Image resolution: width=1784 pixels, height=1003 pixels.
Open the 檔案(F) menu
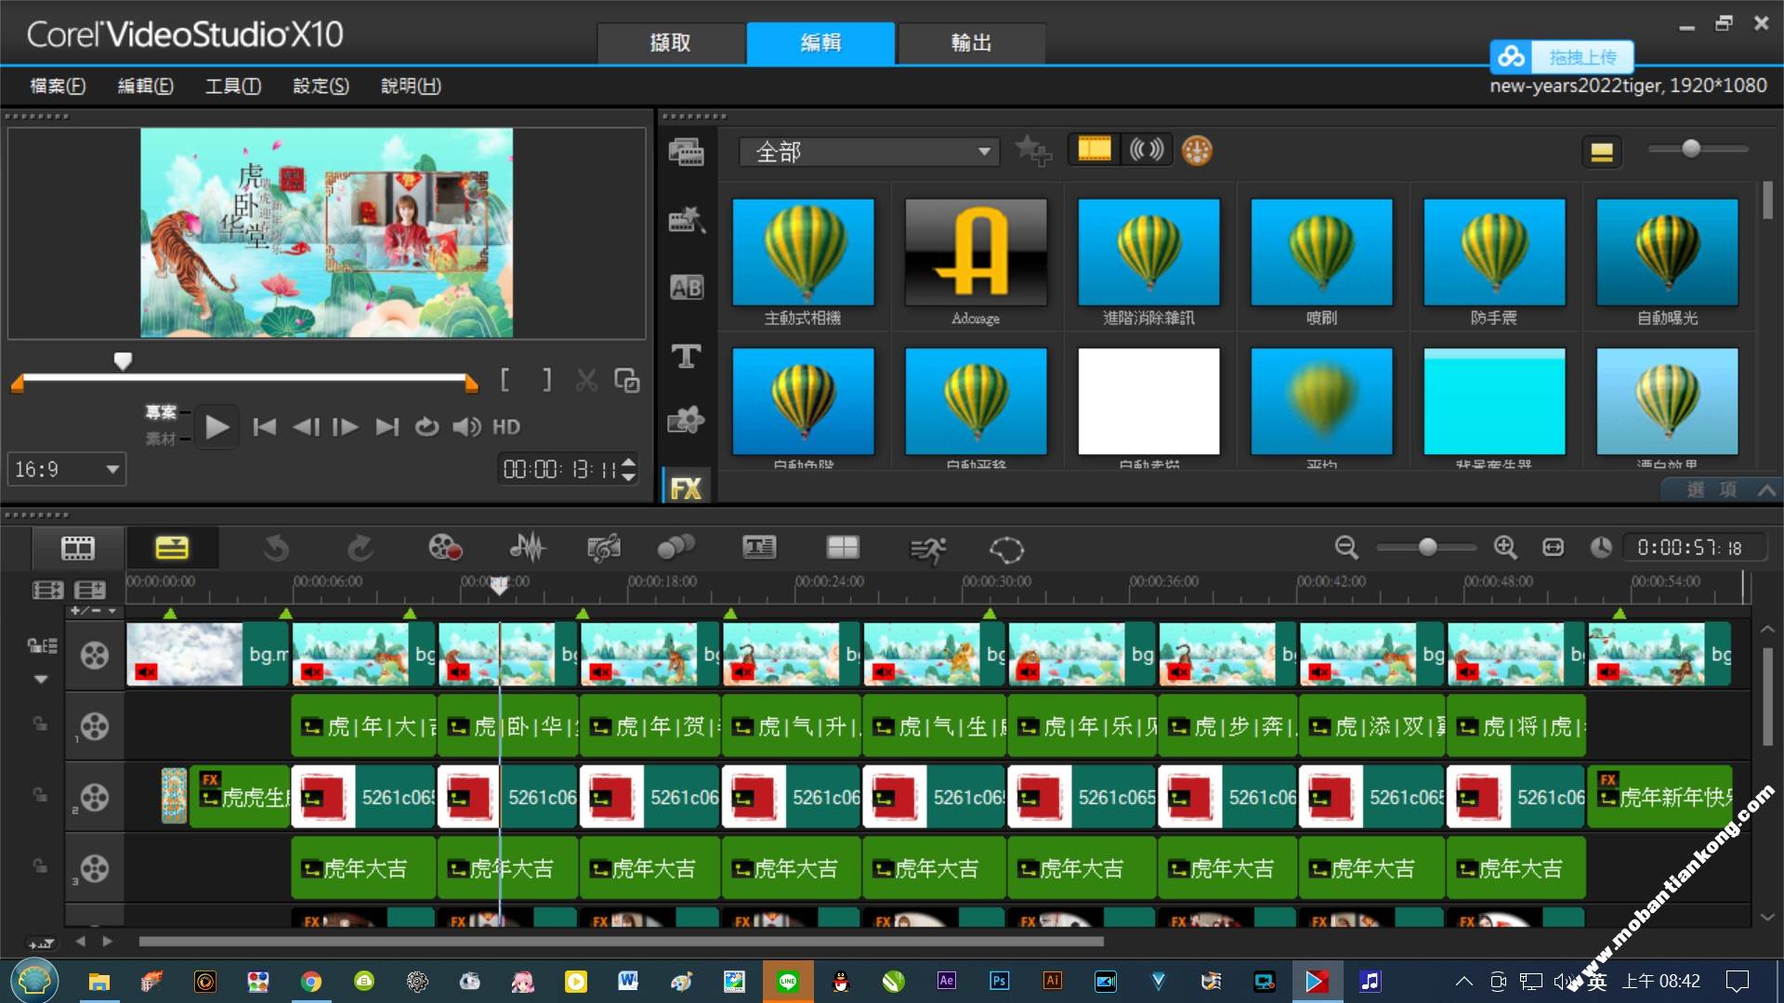click(58, 85)
